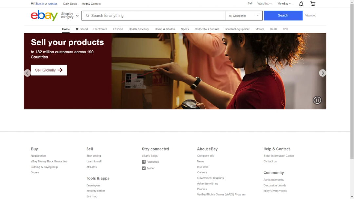
Task: Open the Health & Beauty category
Action: click(139, 29)
